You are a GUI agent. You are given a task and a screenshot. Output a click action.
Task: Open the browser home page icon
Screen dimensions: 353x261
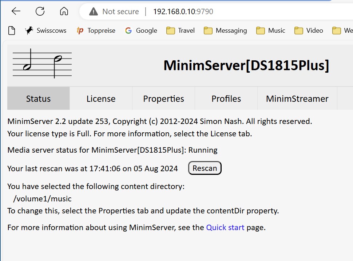tap(64, 11)
